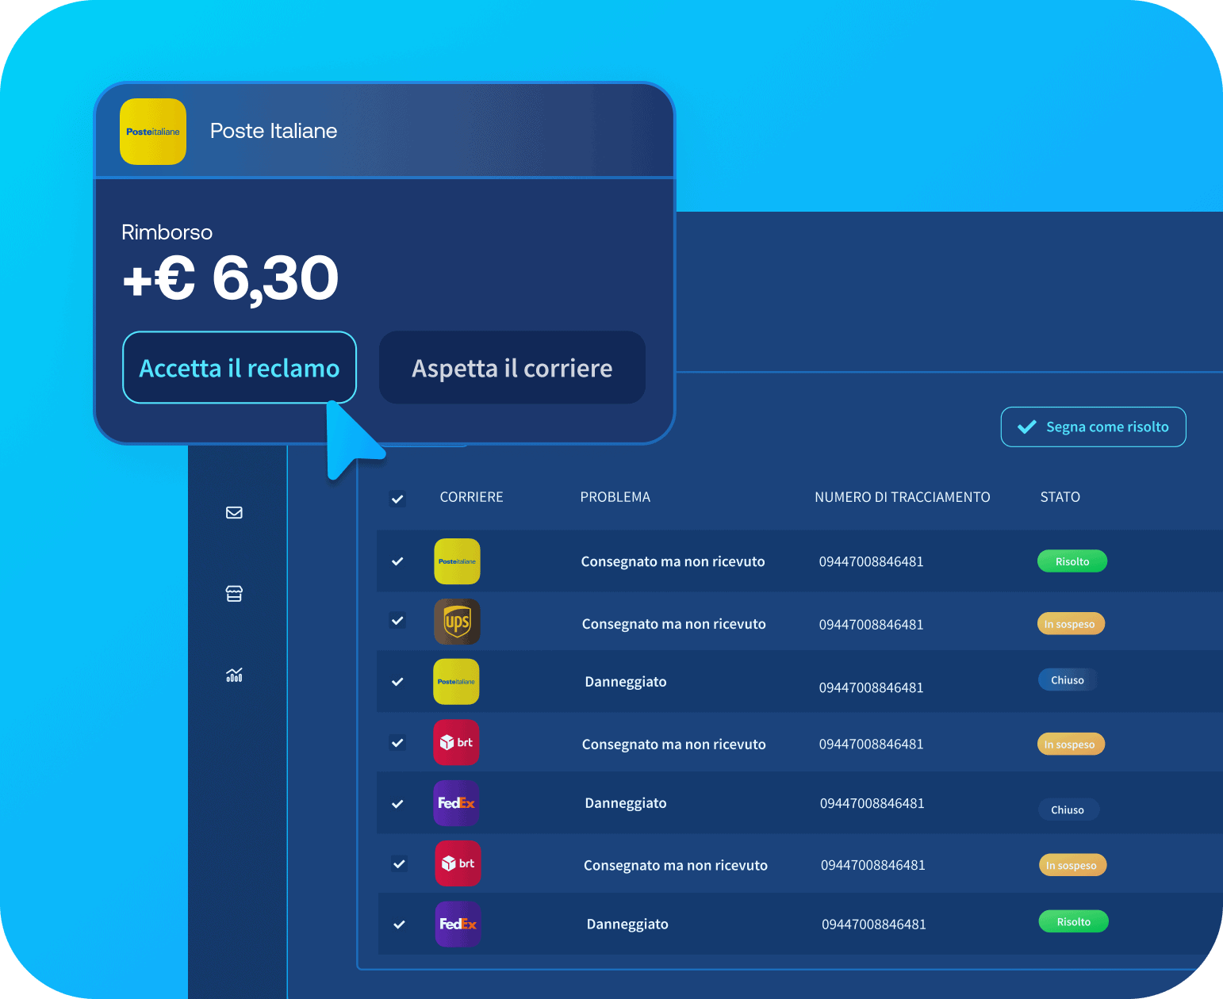Image resolution: width=1223 pixels, height=999 pixels.
Task: Click the Poste Italiane logo in the Risolto row
Action: click(x=457, y=561)
